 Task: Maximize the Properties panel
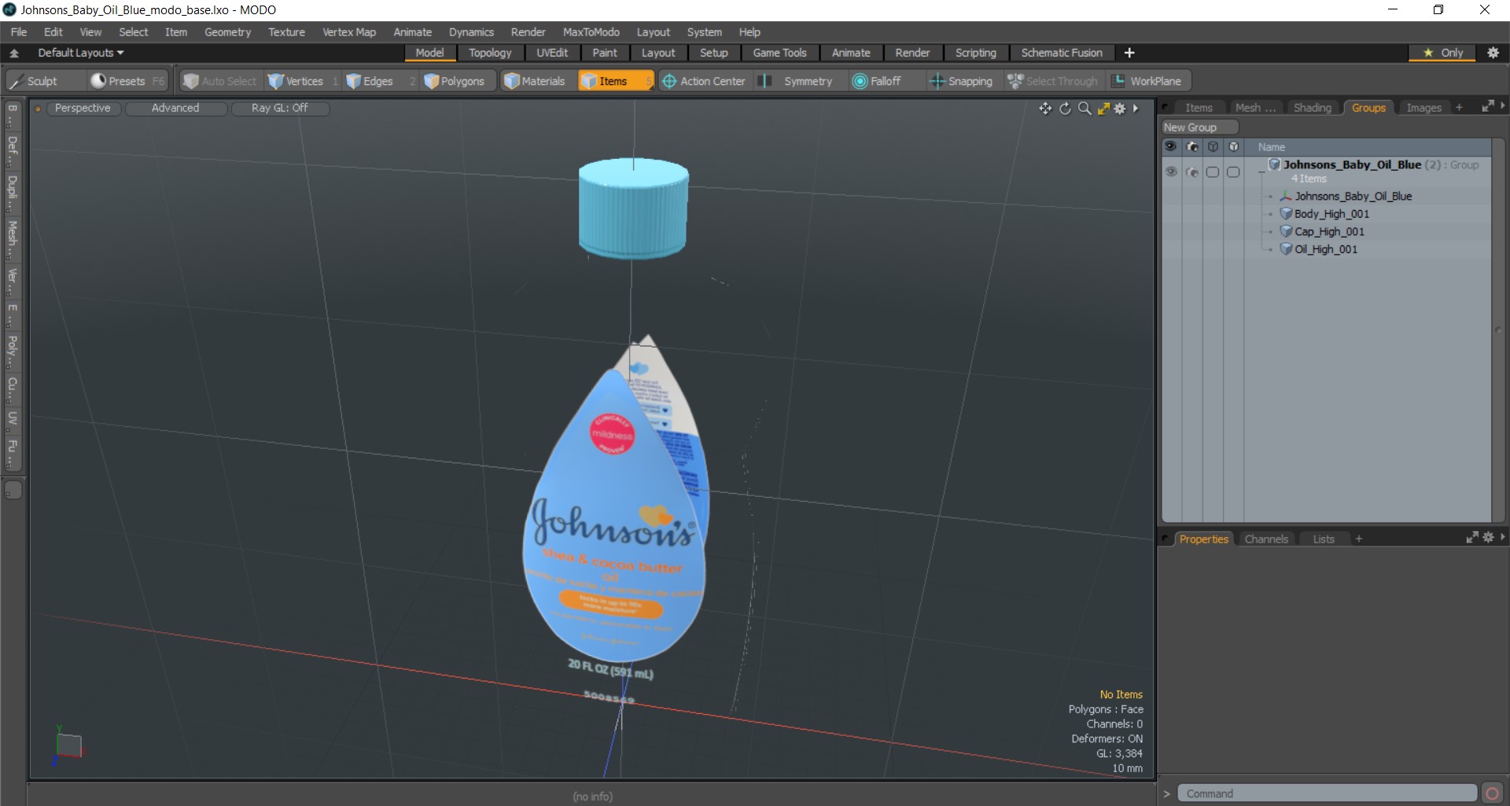coord(1472,538)
